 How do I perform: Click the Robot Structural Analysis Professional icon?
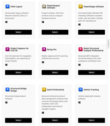pyautogui.click(x=80, y=49)
